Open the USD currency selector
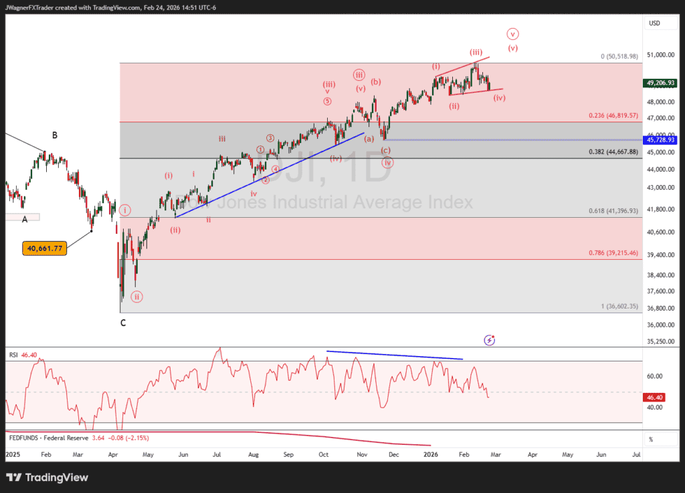 click(x=654, y=23)
